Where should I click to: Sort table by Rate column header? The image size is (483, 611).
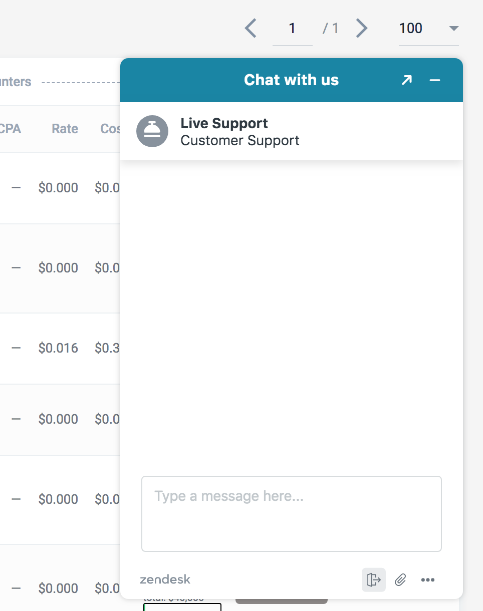pyautogui.click(x=65, y=129)
